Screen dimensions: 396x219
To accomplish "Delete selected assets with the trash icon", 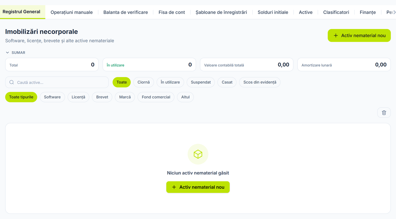I will pos(384,113).
